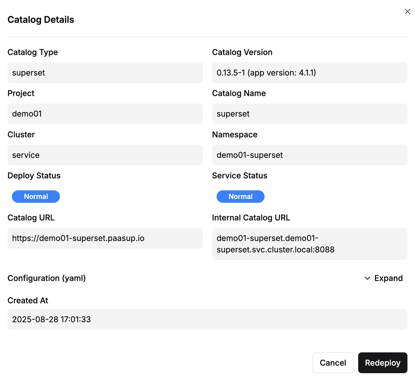The image size is (416, 377).
Task: Click the Catalog Details heading
Action: 41,20
